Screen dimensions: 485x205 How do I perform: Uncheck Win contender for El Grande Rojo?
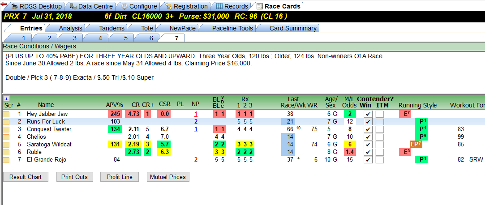click(368, 160)
